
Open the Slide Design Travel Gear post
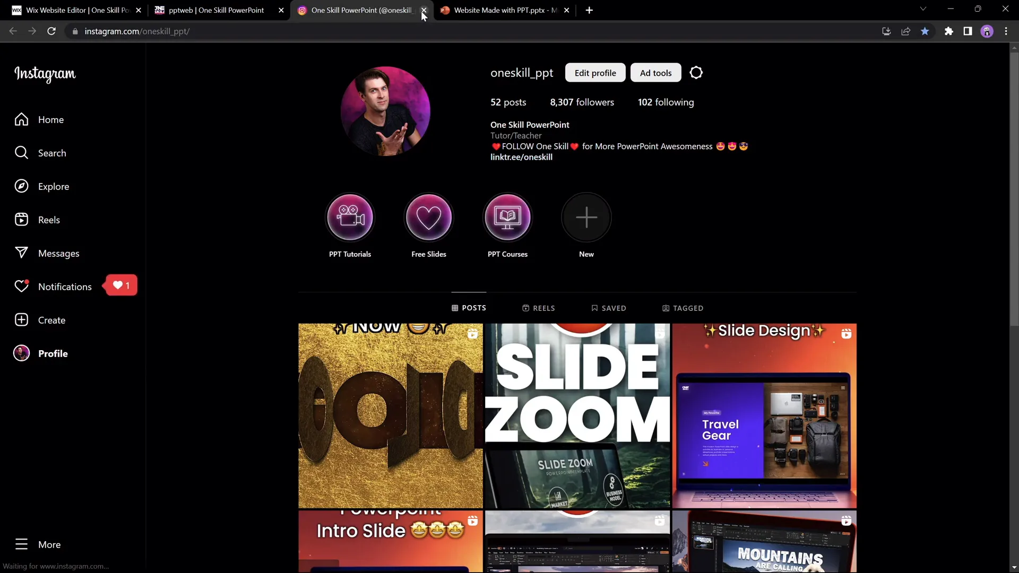tap(764, 416)
